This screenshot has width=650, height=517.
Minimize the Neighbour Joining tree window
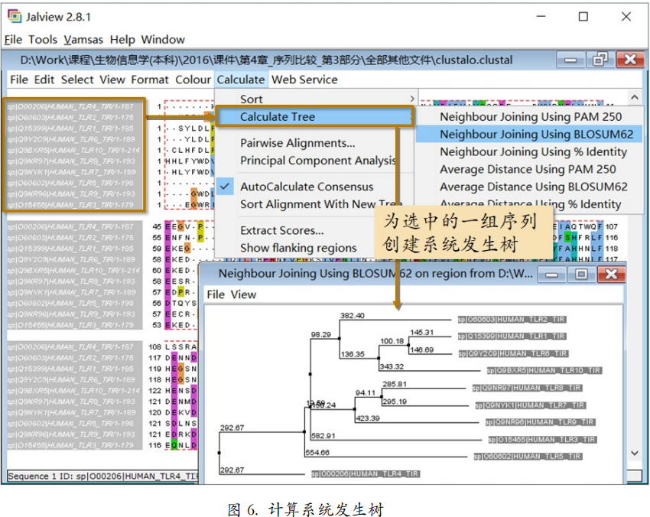click(x=553, y=273)
